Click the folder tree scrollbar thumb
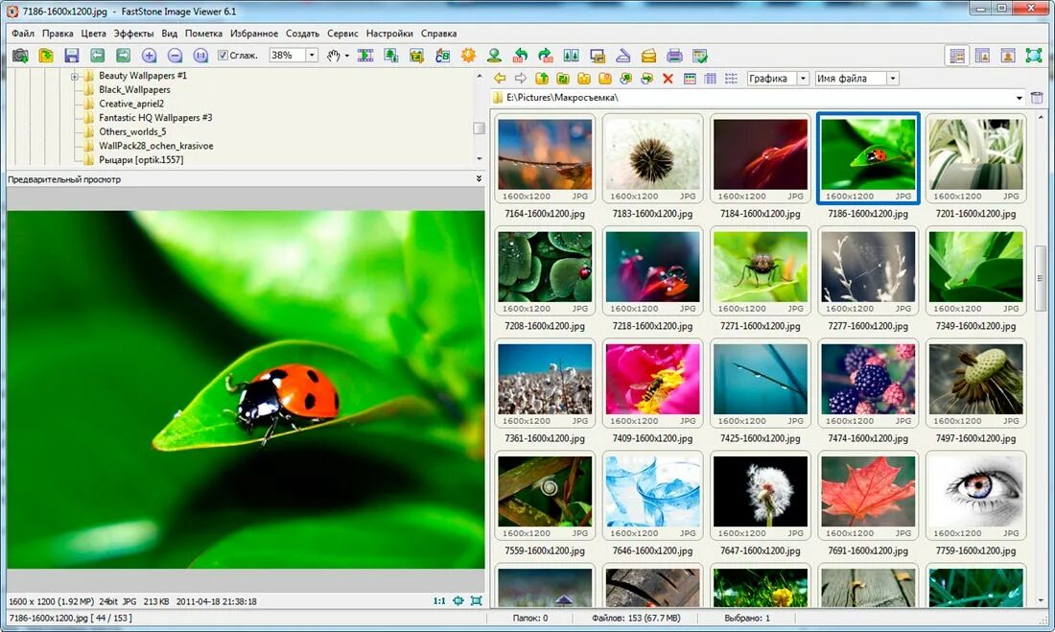Viewport: 1055px width, 632px height. pyautogui.click(x=479, y=128)
